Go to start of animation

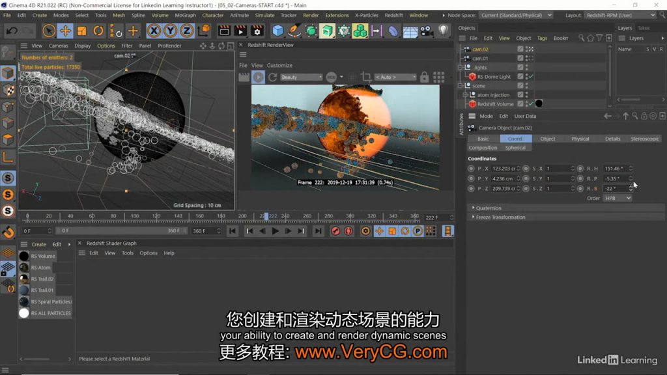tap(233, 231)
